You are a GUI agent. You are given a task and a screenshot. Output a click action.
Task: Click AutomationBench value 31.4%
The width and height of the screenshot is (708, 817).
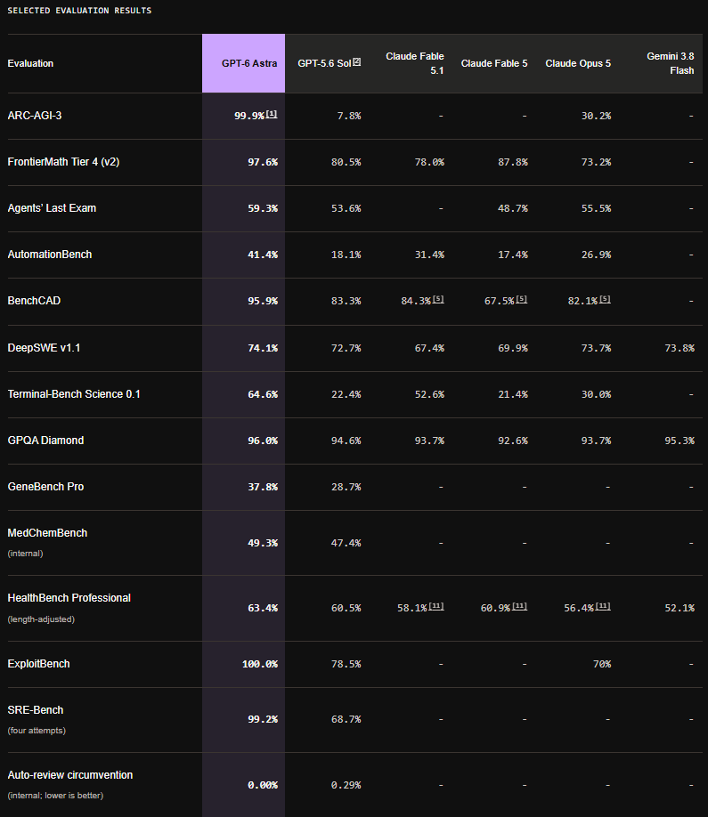429,255
